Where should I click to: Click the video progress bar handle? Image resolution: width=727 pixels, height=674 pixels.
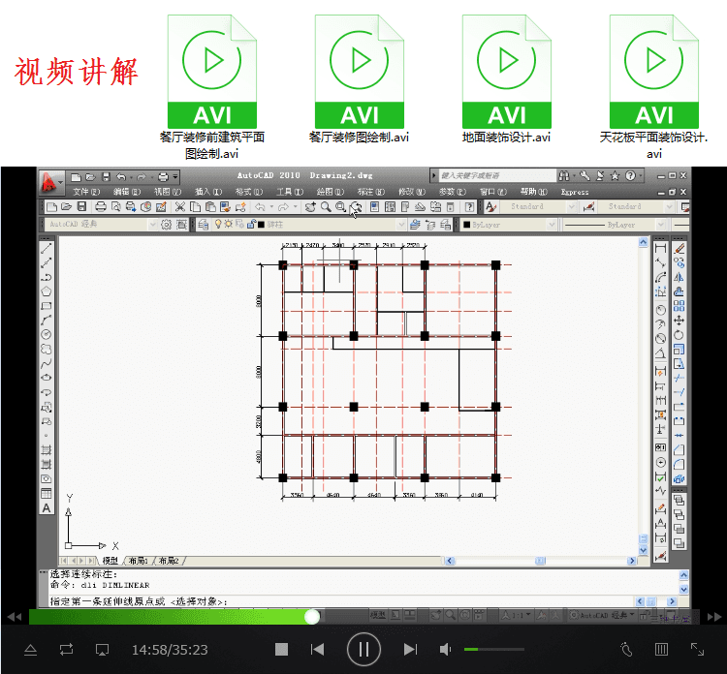click(x=312, y=617)
